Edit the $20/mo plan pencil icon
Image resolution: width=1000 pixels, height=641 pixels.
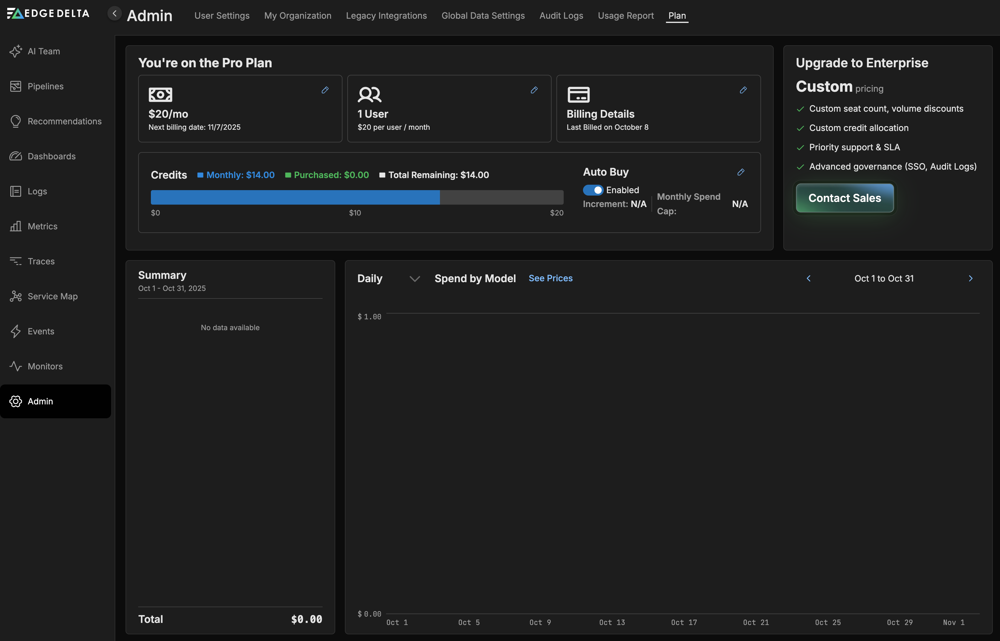(x=325, y=90)
